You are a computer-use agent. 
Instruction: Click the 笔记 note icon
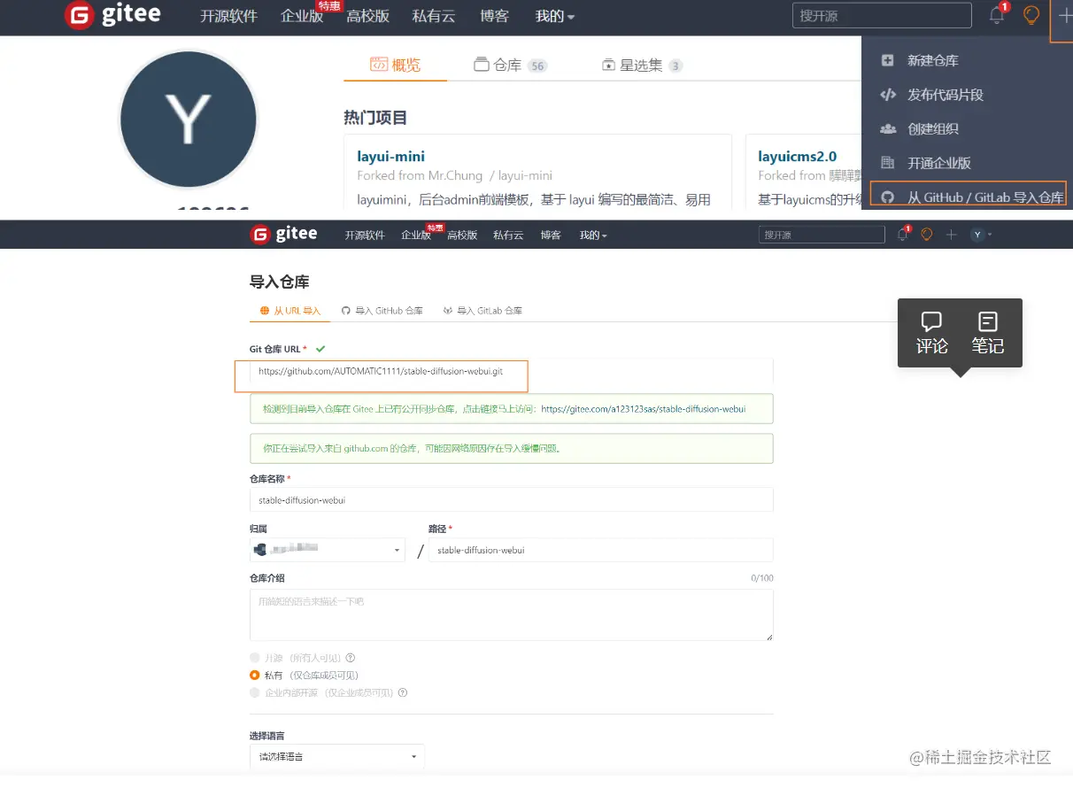987,321
